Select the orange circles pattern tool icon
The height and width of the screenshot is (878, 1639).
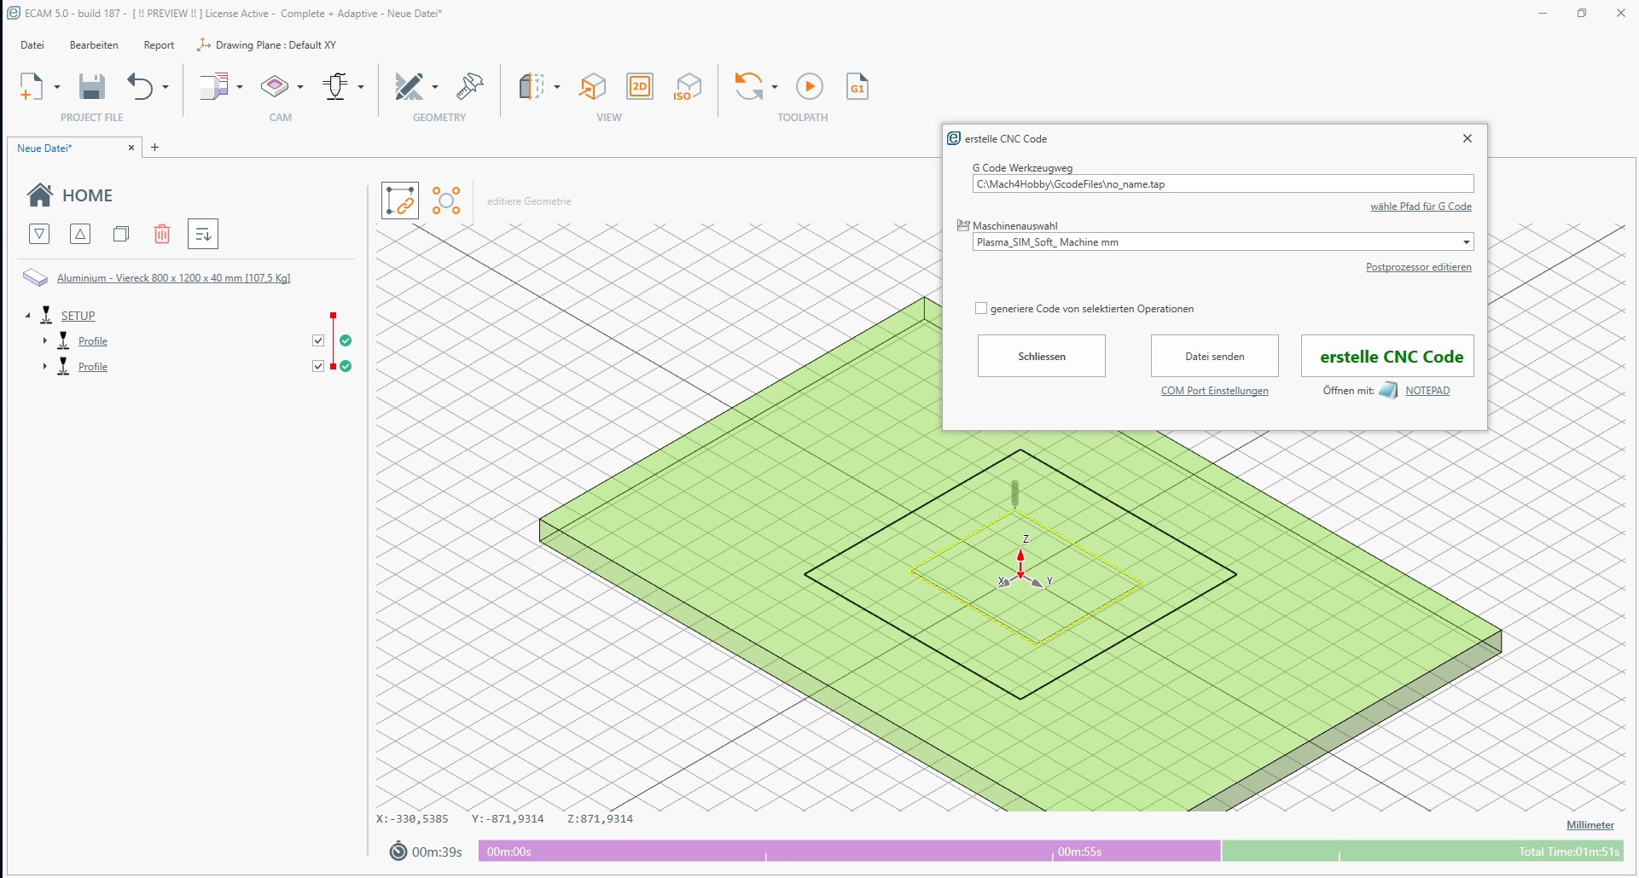(446, 201)
